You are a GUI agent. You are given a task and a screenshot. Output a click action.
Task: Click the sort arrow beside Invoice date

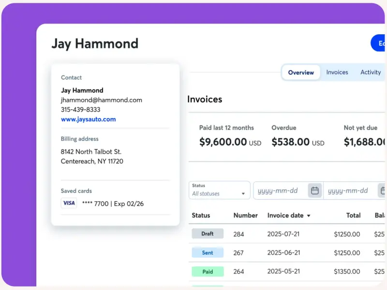tap(309, 216)
